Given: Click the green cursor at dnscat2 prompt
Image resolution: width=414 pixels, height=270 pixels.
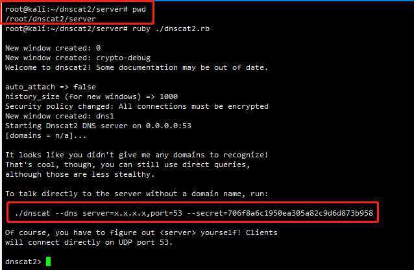Looking at the screenshot, I should click(48, 262).
